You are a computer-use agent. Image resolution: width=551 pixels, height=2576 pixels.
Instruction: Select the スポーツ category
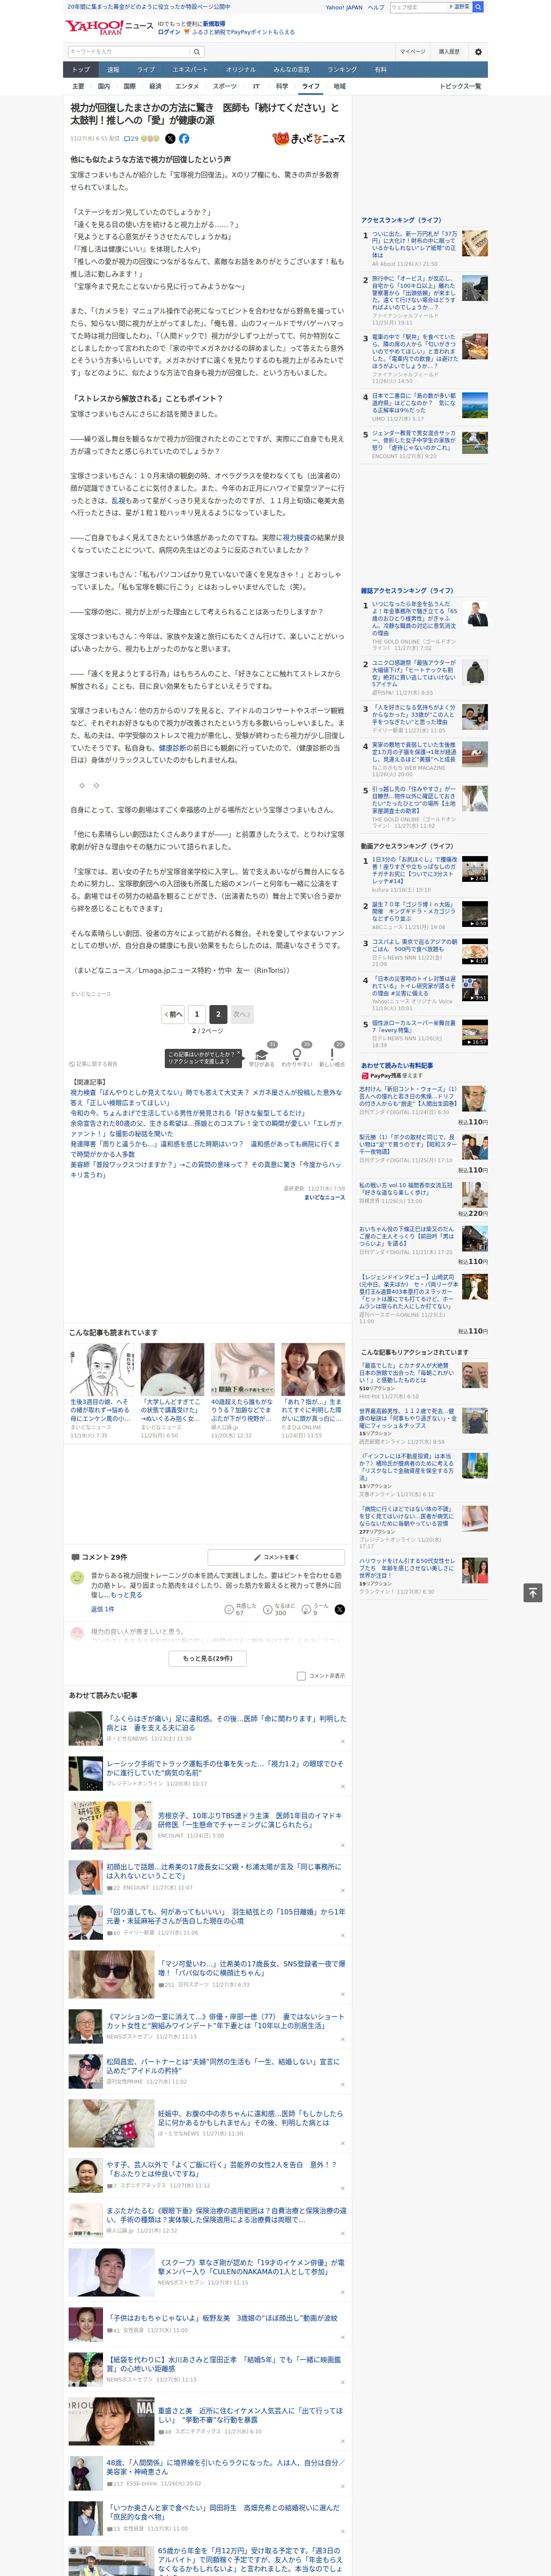225,86
